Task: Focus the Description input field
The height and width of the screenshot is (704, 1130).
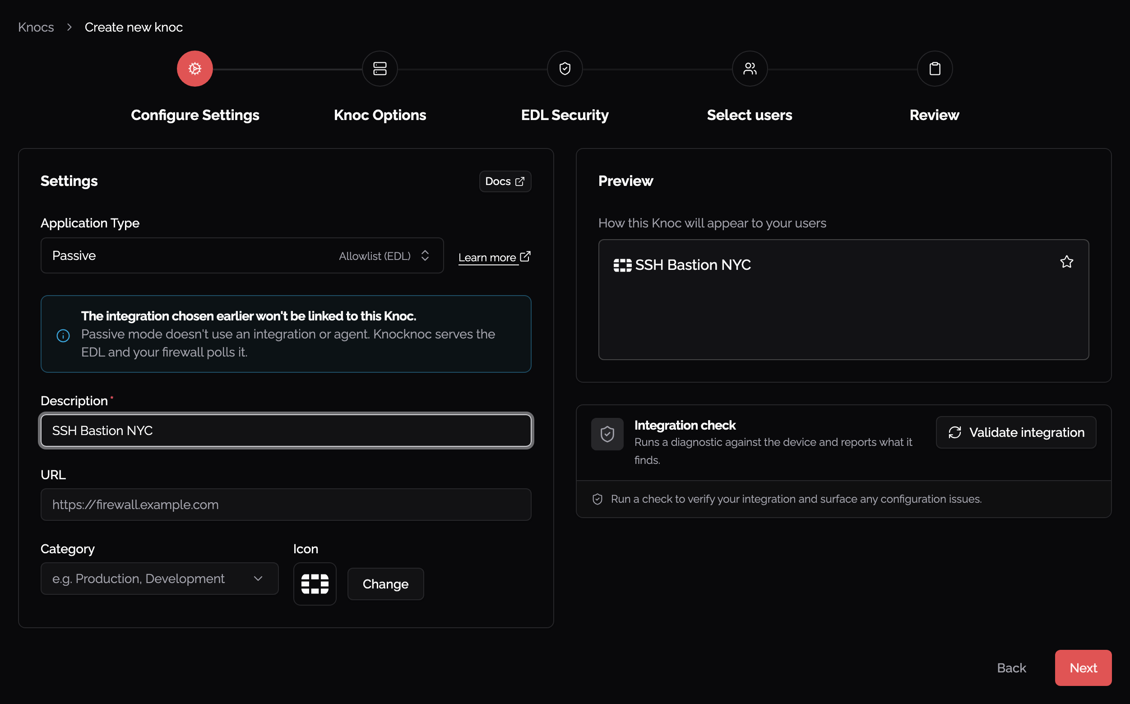Action: coord(286,431)
